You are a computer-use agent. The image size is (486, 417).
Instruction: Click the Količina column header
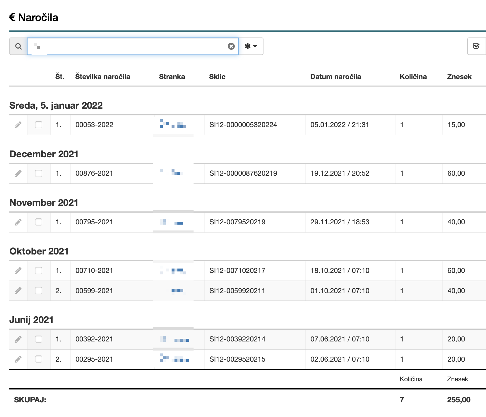coord(413,77)
